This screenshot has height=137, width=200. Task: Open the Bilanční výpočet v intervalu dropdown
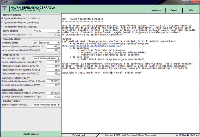[x=47, y=104]
